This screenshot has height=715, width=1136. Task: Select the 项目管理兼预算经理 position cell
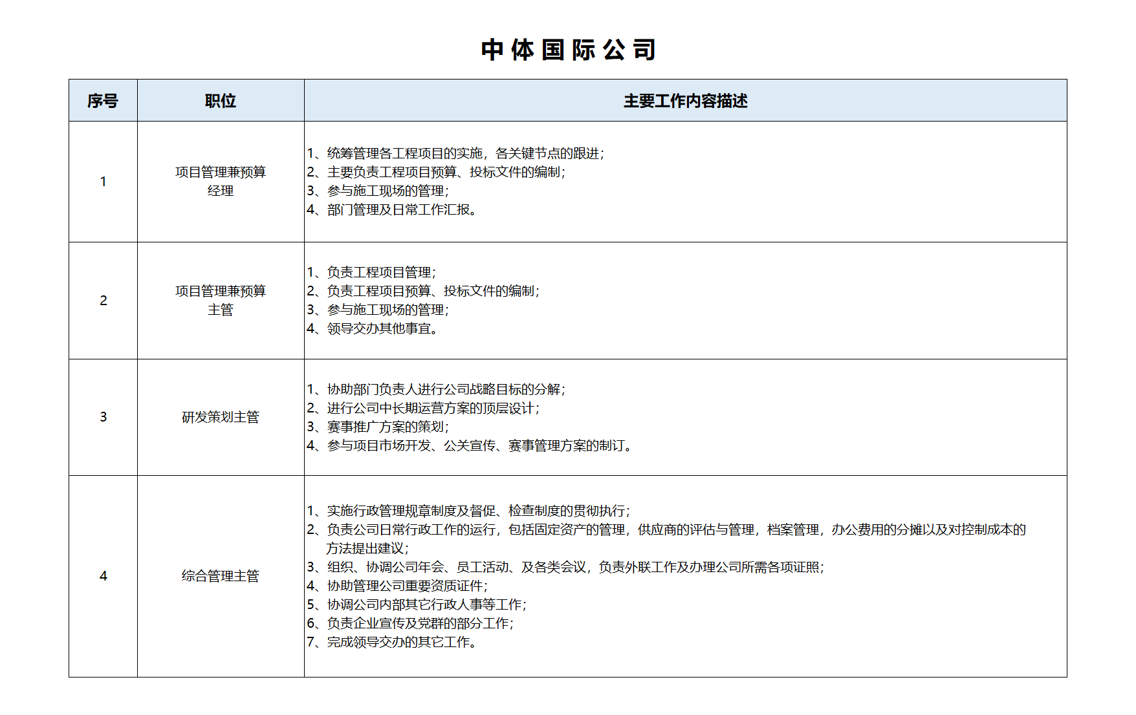tap(221, 182)
